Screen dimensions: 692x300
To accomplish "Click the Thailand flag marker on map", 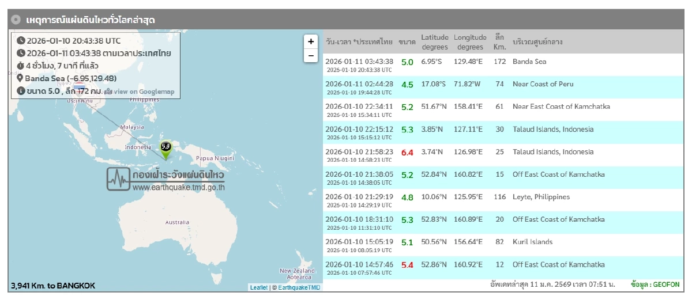I will 79,88.
